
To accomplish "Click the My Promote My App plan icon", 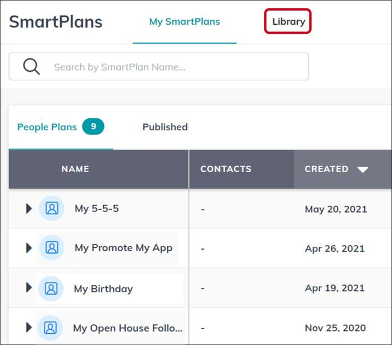I will click(x=52, y=248).
